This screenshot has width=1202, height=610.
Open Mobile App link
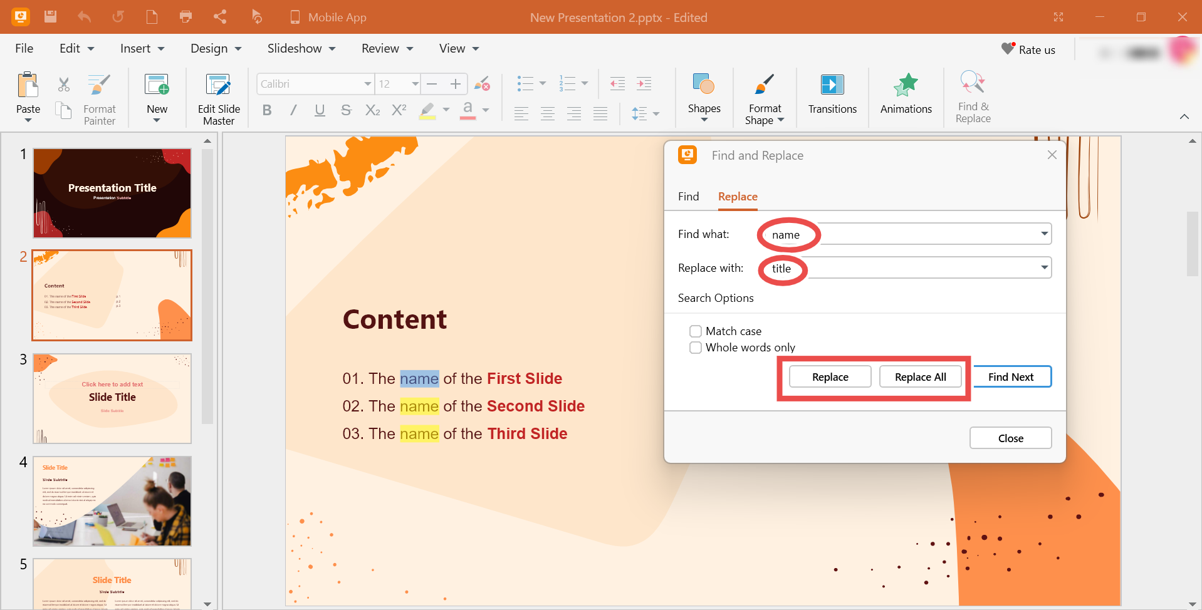[328, 18]
